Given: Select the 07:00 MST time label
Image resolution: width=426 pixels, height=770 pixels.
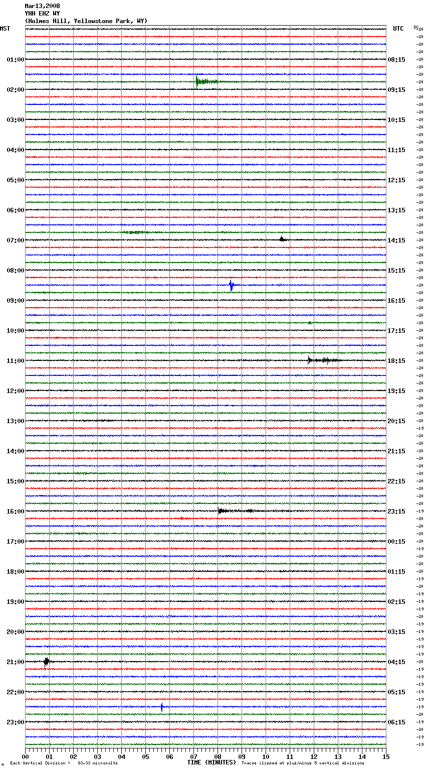Looking at the screenshot, I should 15,240.
